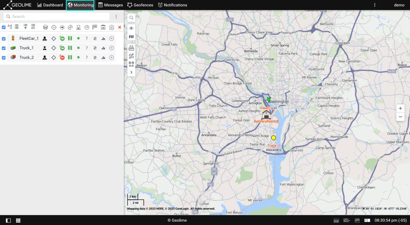Click the crosshair tracking column header icon

[x=54, y=27]
